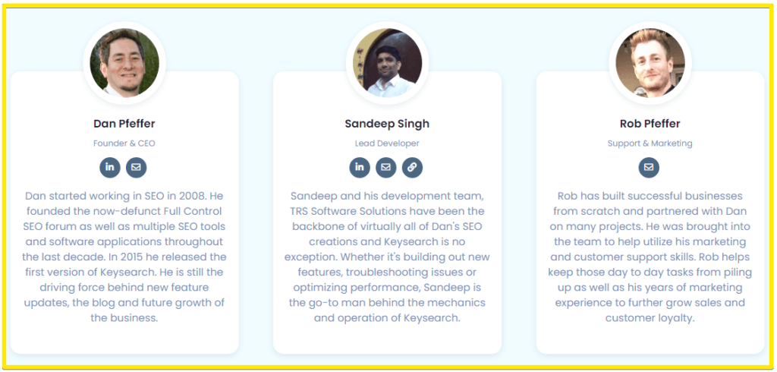Screen dimensions: 777x372
Task: Click Dan Pfeffer's profile photo
Action: [x=124, y=63]
